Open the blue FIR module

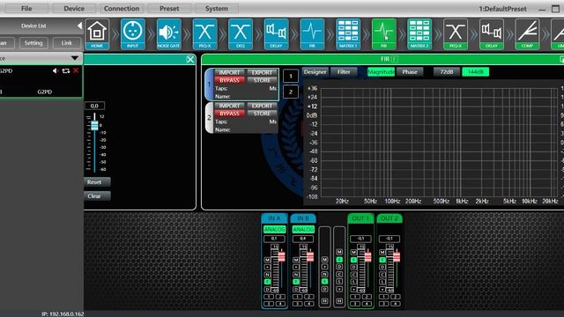pyautogui.click(x=312, y=34)
